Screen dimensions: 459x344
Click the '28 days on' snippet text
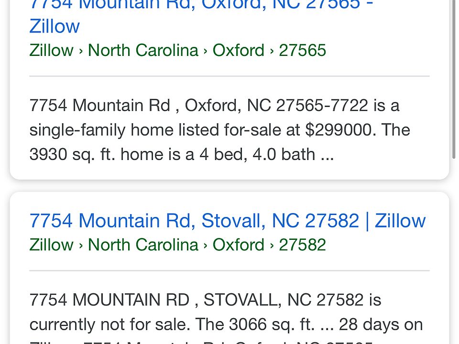(381, 324)
